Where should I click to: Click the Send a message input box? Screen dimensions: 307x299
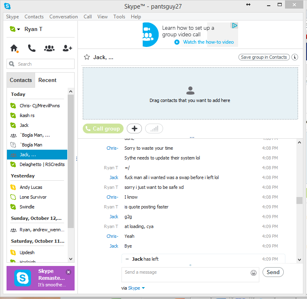(190, 275)
